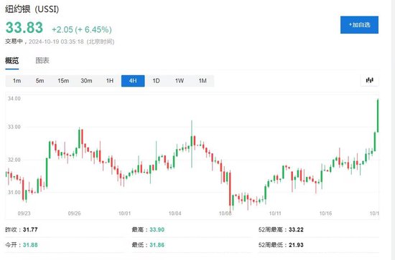Select the 4H interval

tap(133, 81)
